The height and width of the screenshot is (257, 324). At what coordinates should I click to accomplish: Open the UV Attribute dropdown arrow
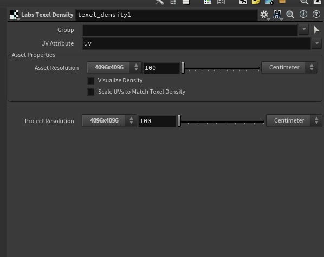[317, 43]
